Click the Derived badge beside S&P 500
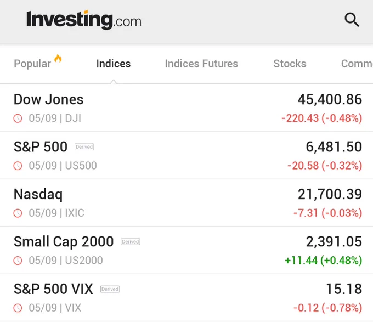 point(84,146)
